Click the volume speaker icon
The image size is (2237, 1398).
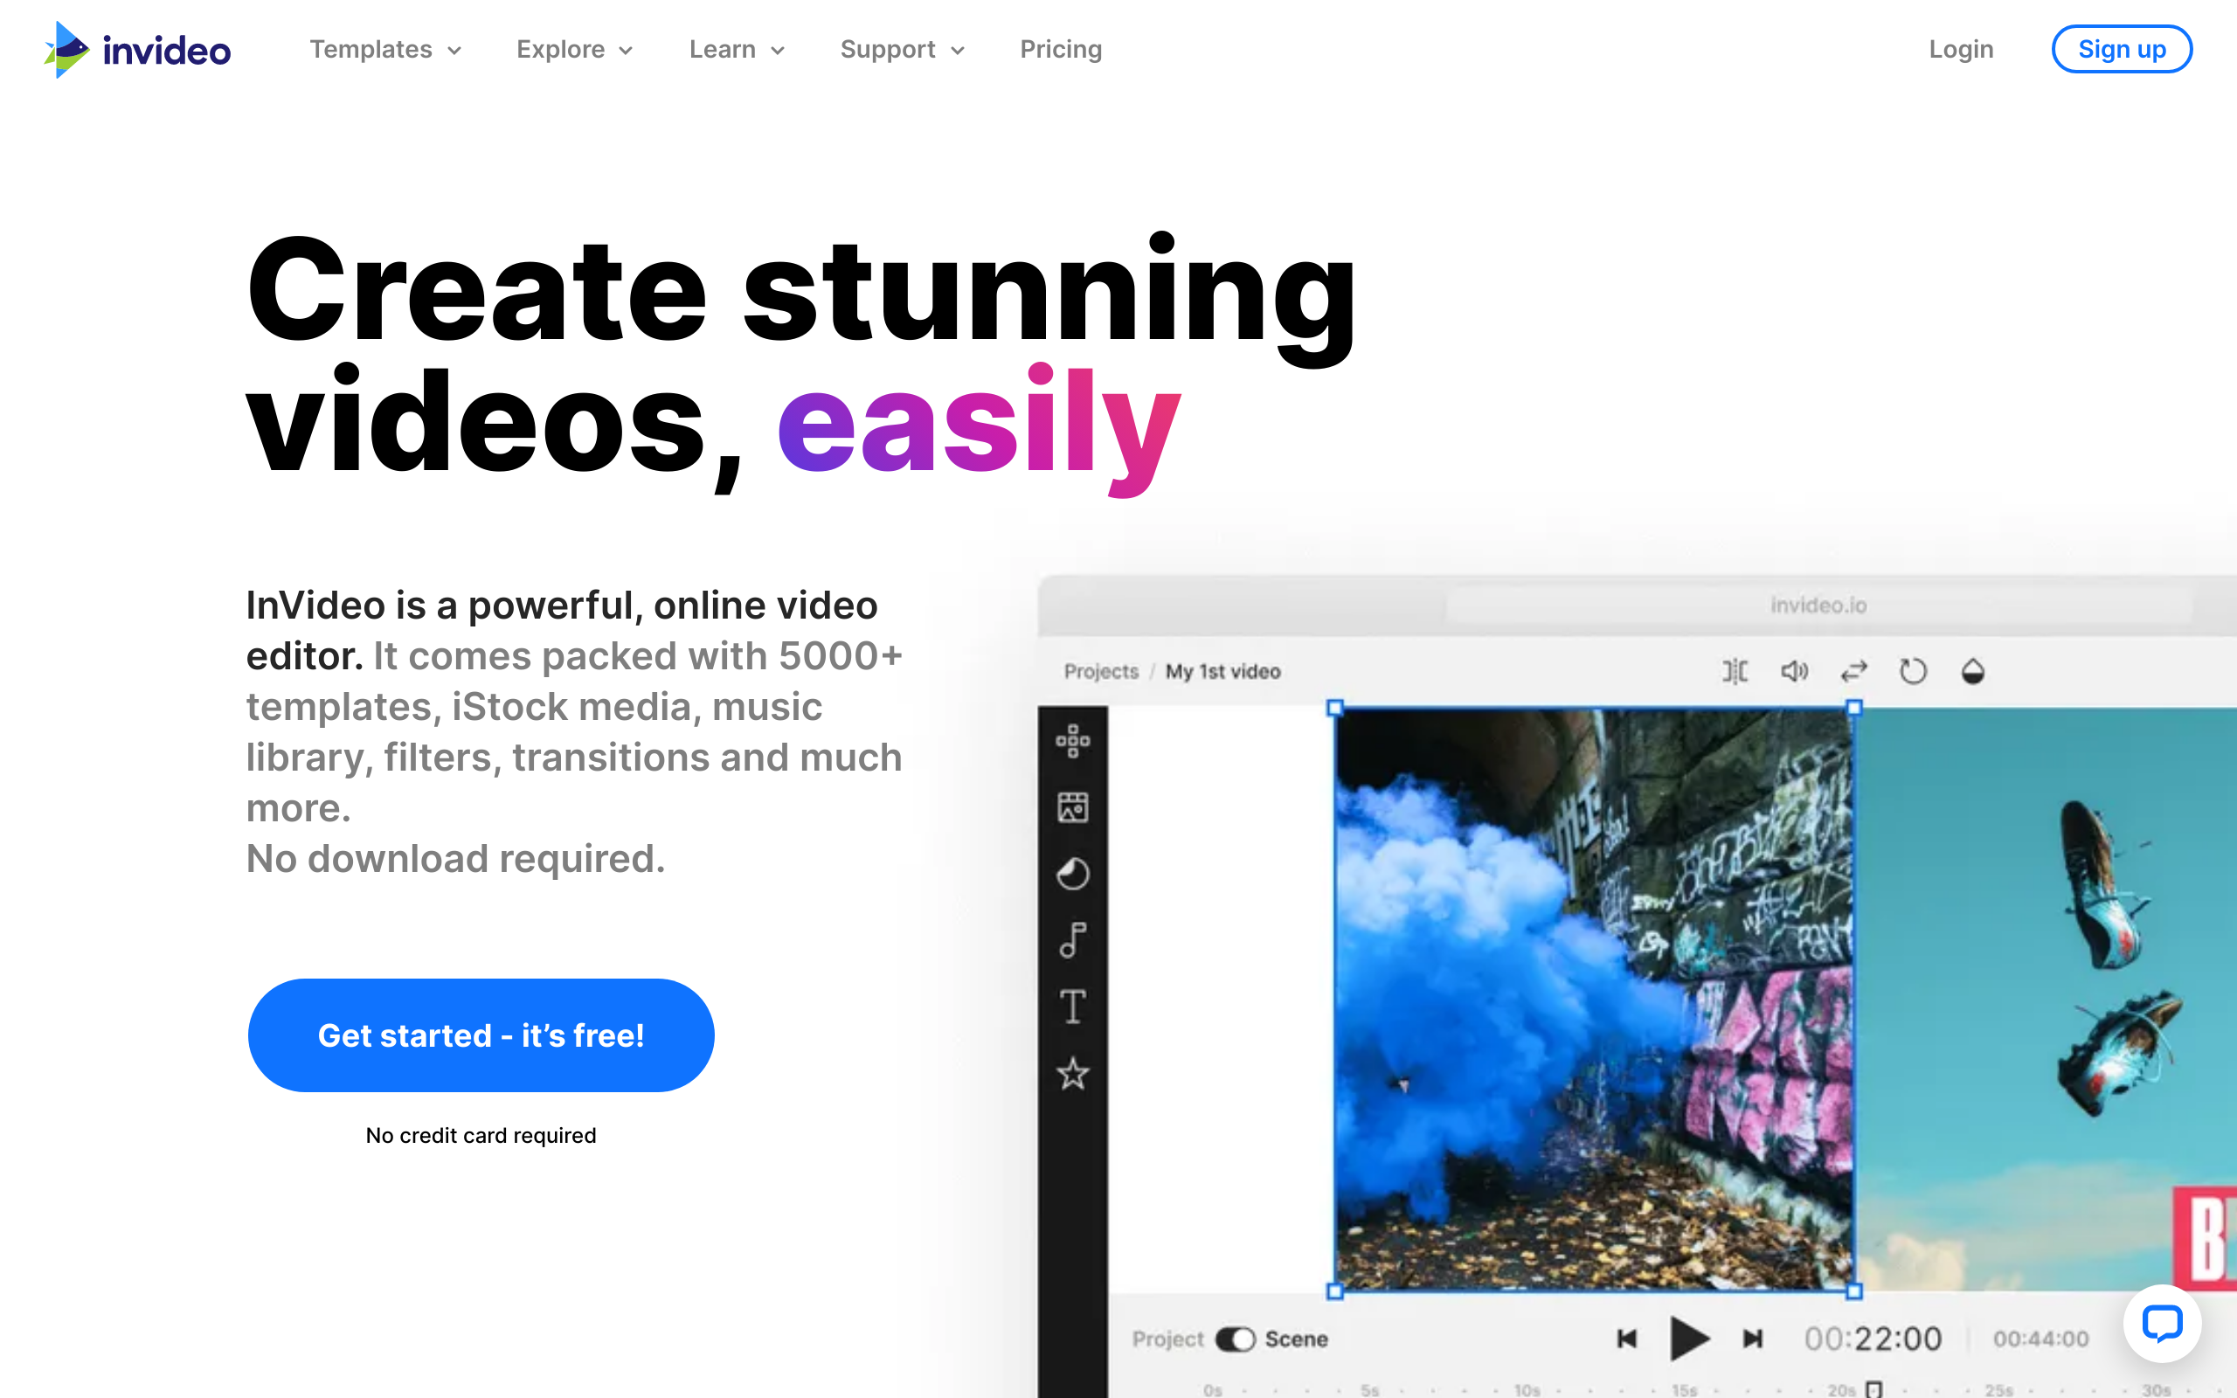(x=1794, y=671)
